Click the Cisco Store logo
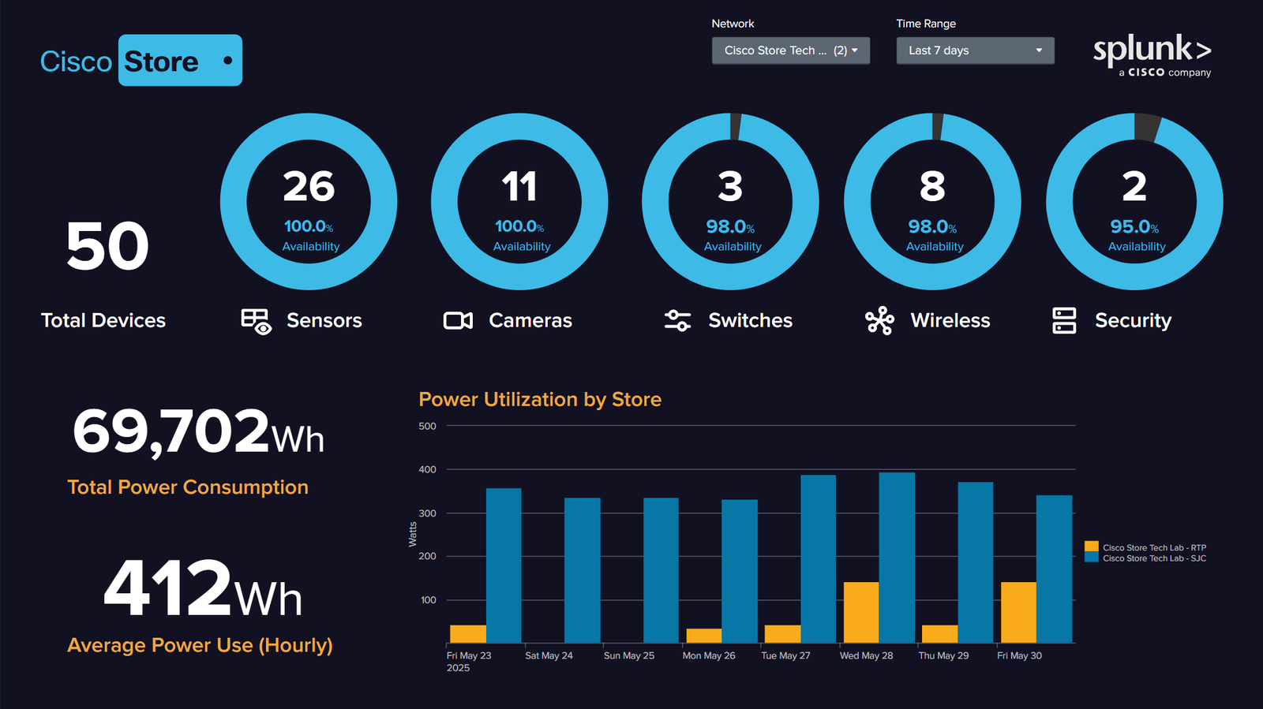 click(141, 61)
